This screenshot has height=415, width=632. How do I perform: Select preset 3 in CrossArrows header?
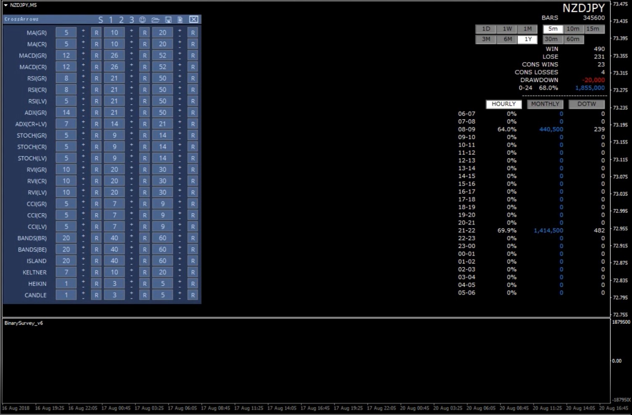pos(132,19)
